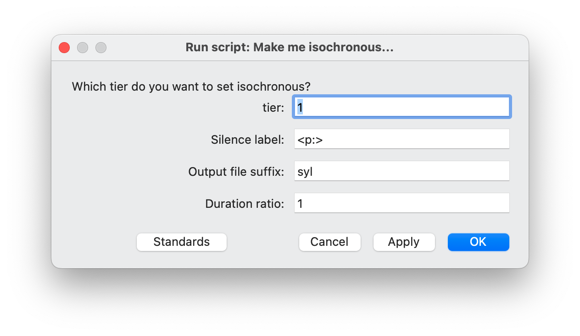Place cursor in Duration ratio field

pos(402,203)
